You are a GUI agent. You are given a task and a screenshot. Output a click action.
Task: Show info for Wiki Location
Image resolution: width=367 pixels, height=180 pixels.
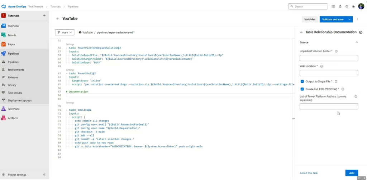321,66
